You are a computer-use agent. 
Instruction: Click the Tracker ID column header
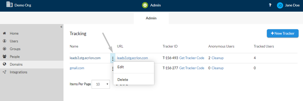tap(170, 46)
